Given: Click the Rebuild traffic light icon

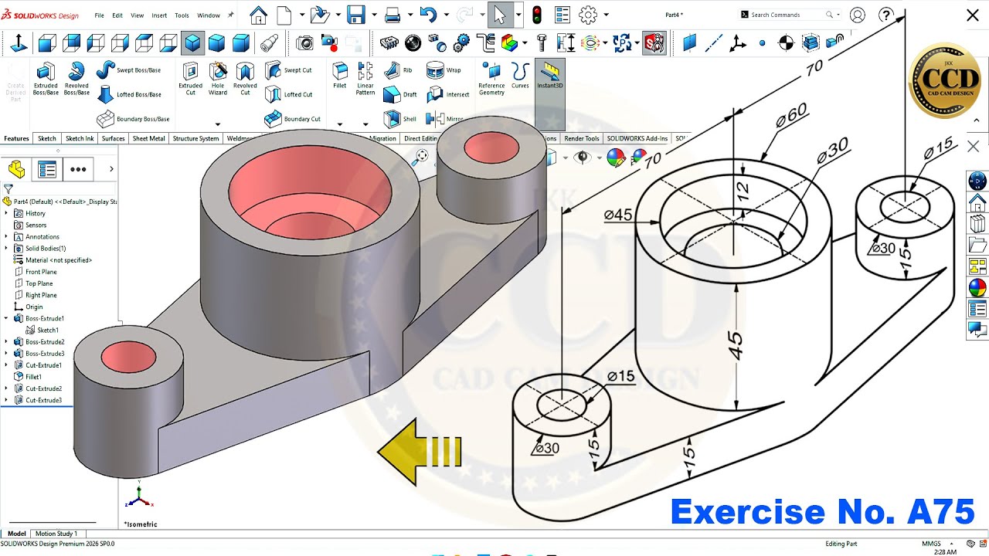Looking at the screenshot, I should tap(537, 15).
